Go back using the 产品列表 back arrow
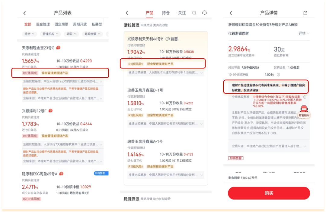The image size is (326, 213). tap(25, 12)
